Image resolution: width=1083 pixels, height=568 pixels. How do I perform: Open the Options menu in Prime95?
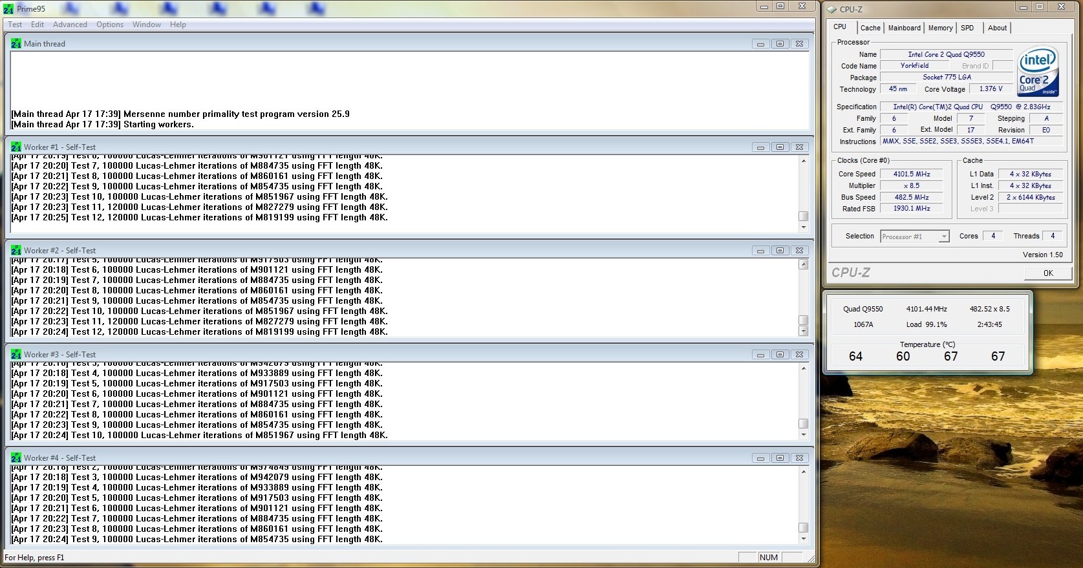(110, 25)
